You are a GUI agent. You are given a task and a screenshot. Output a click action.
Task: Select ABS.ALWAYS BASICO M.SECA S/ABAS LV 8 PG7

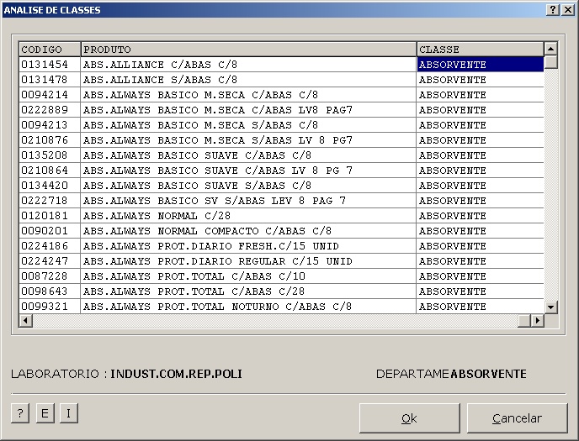pyautogui.click(x=248, y=140)
